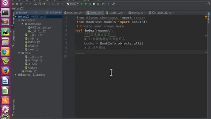Click the collapse all icon in Project panel
Viewport: 211px width, 119px height.
click(x=51, y=13)
